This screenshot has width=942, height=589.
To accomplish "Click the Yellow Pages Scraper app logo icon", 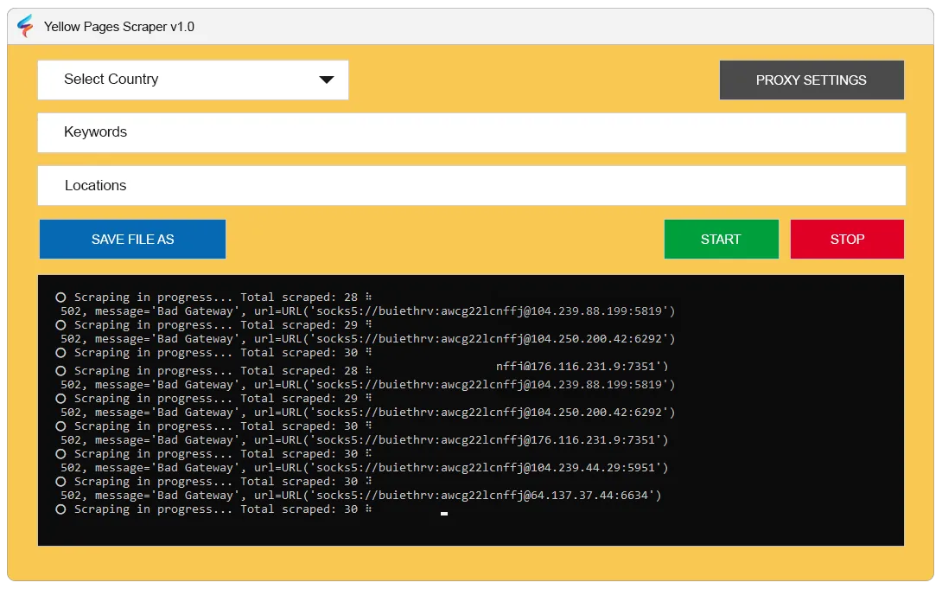I will click(25, 26).
